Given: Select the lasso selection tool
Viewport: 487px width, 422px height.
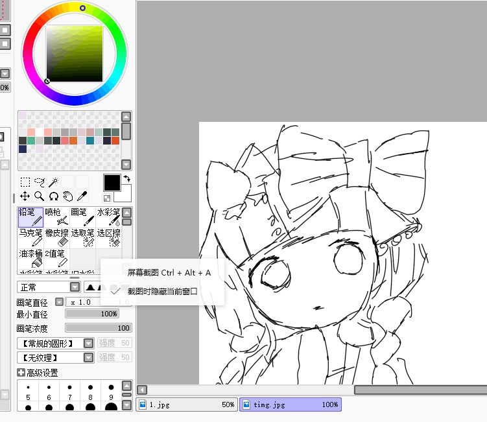Looking at the screenshot, I should point(40,182).
